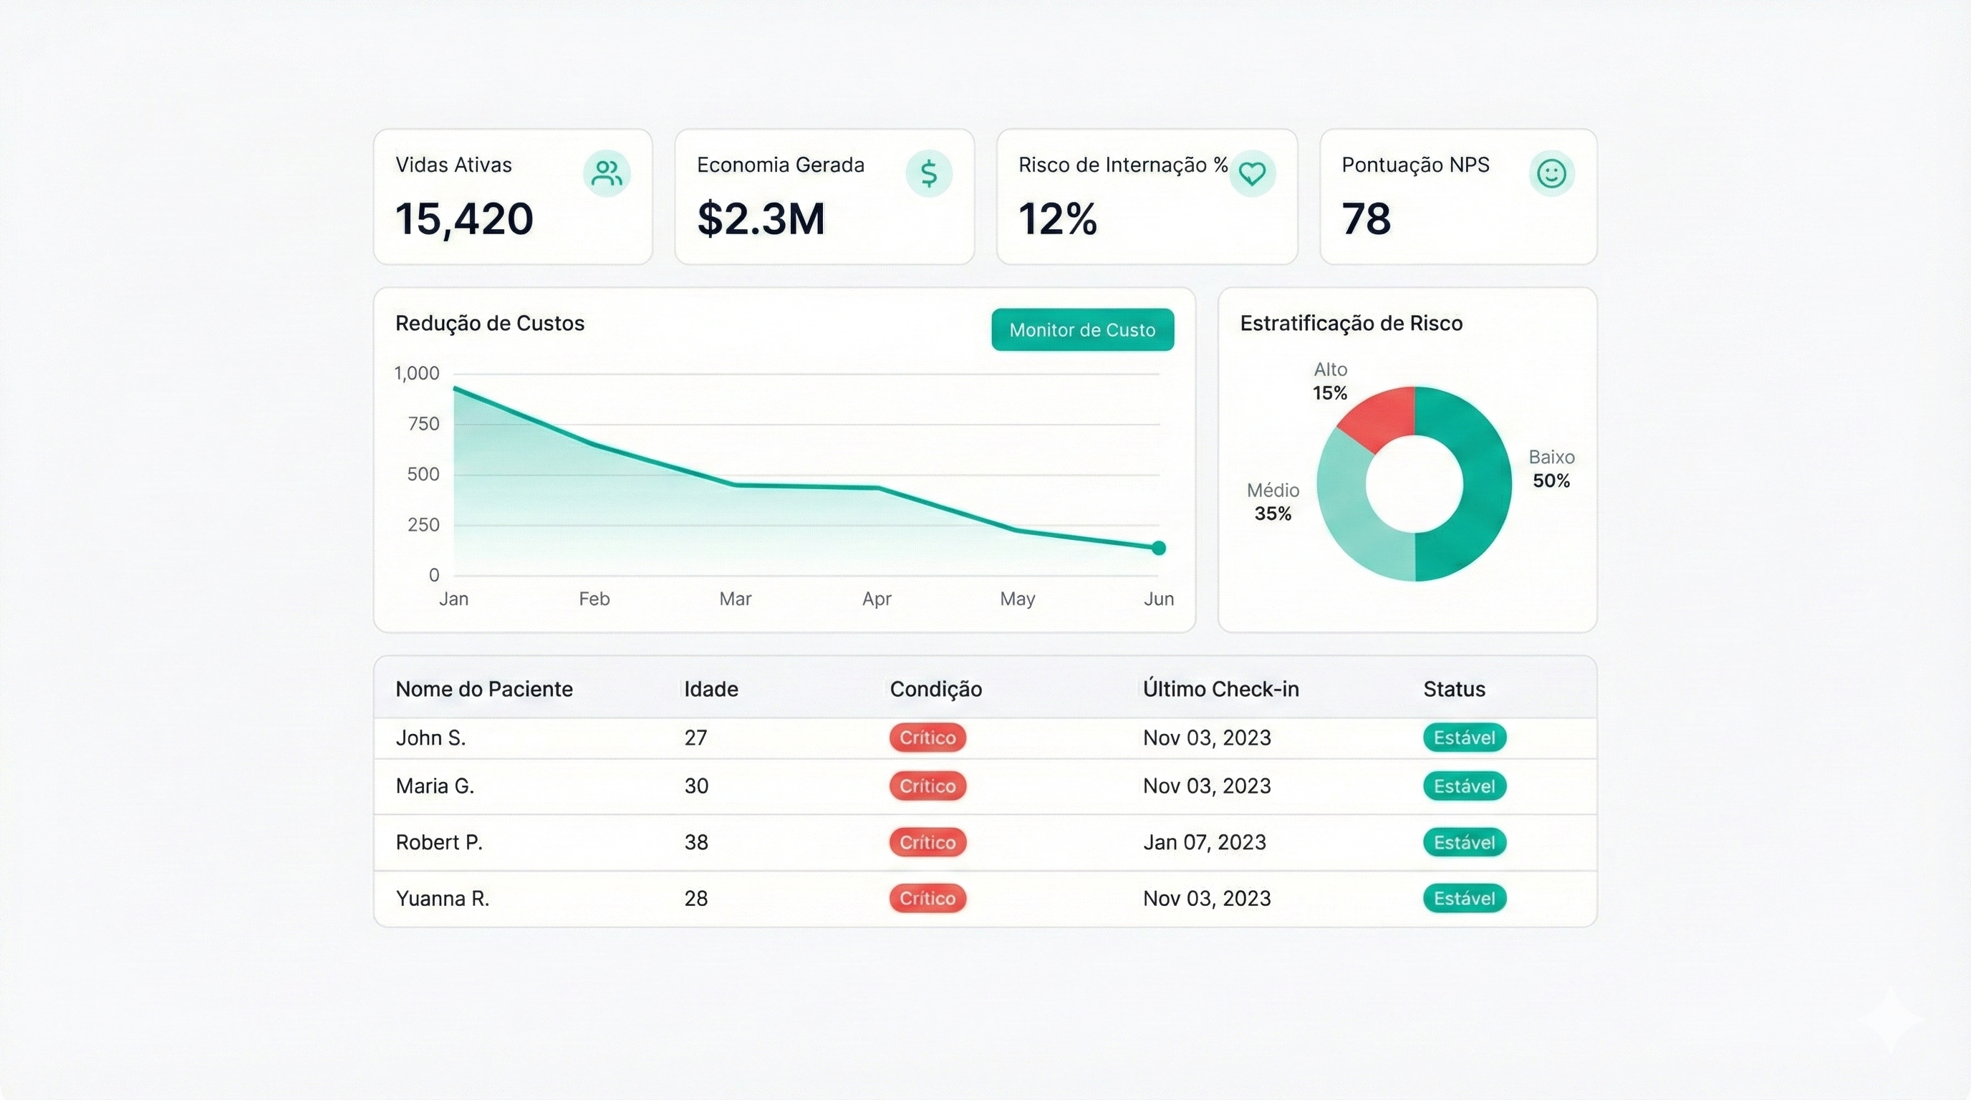This screenshot has height=1100, width=1971.
Task: Click Estável badge for Maria G.
Action: tap(1464, 786)
